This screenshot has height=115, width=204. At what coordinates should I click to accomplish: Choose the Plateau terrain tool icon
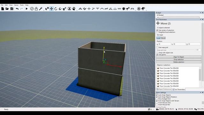click(x=98, y=9)
